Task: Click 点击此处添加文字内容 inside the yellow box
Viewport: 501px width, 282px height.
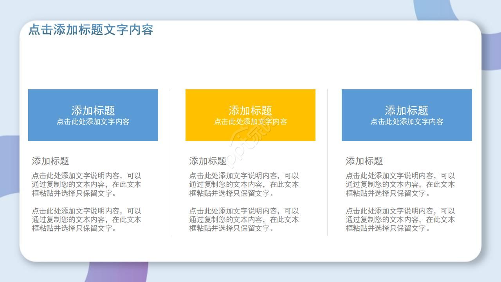Action: [250, 122]
